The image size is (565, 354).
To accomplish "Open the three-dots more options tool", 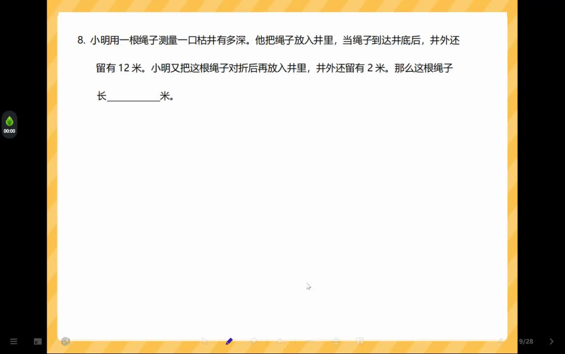I will click(309, 341).
